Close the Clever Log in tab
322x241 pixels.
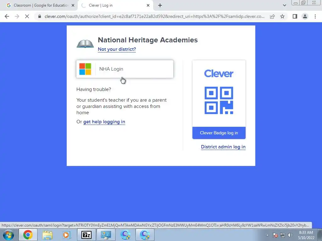tap(148, 6)
